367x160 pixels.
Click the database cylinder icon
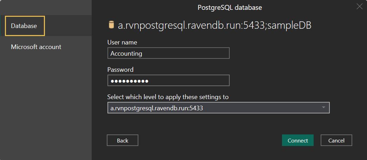click(x=111, y=25)
